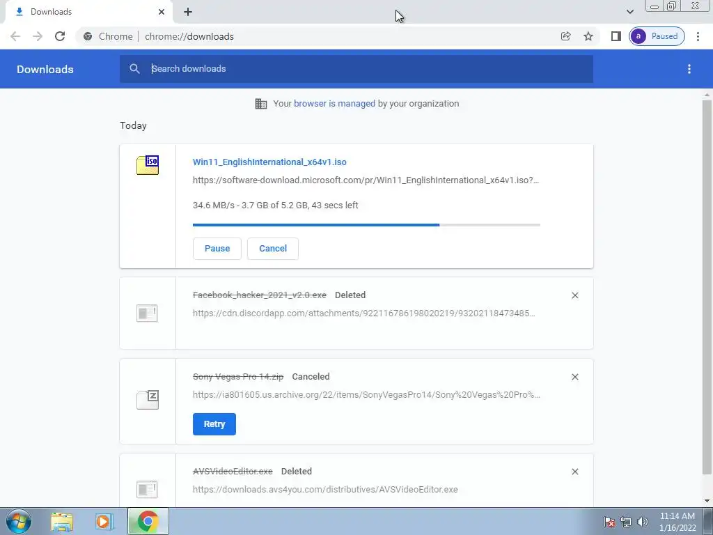
Task: Open the Action Center flag icon
Action: 609,522
